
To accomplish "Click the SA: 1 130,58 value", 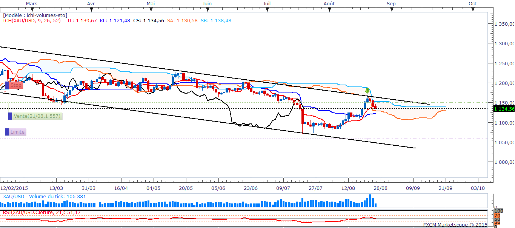I will 182,21.
